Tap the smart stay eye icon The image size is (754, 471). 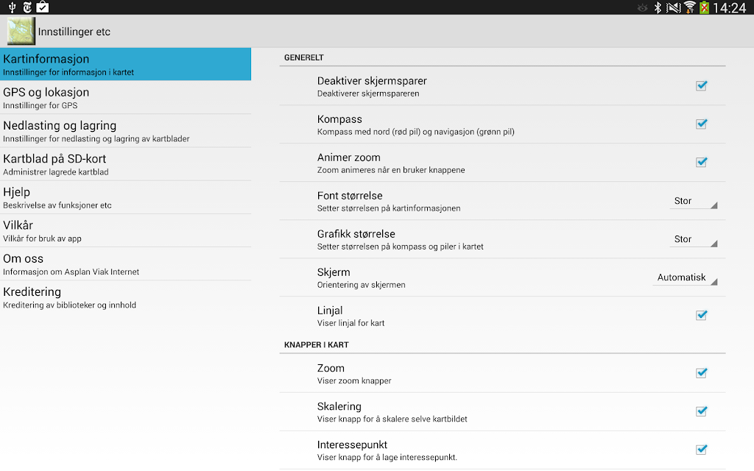point(642,7)
